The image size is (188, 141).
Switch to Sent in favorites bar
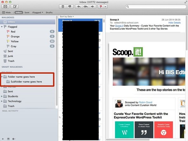coord(27,12)
